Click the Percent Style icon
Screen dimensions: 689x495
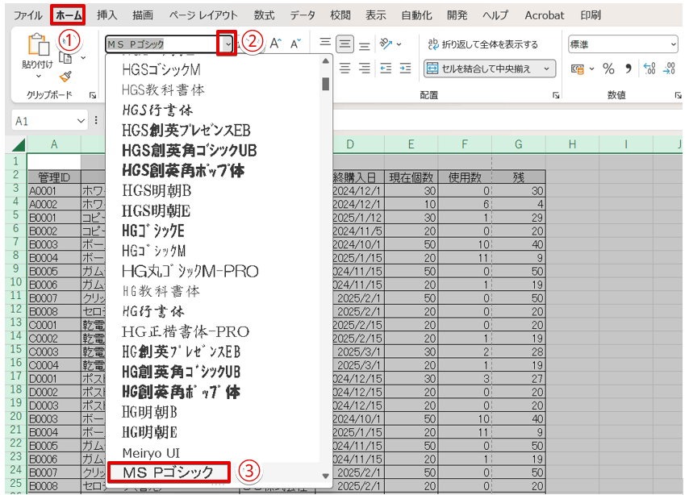pyautogui.click(x=608, y=69)
